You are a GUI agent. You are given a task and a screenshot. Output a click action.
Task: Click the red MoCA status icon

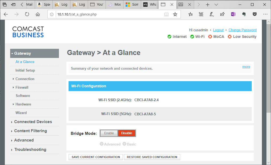coord(210,37)
